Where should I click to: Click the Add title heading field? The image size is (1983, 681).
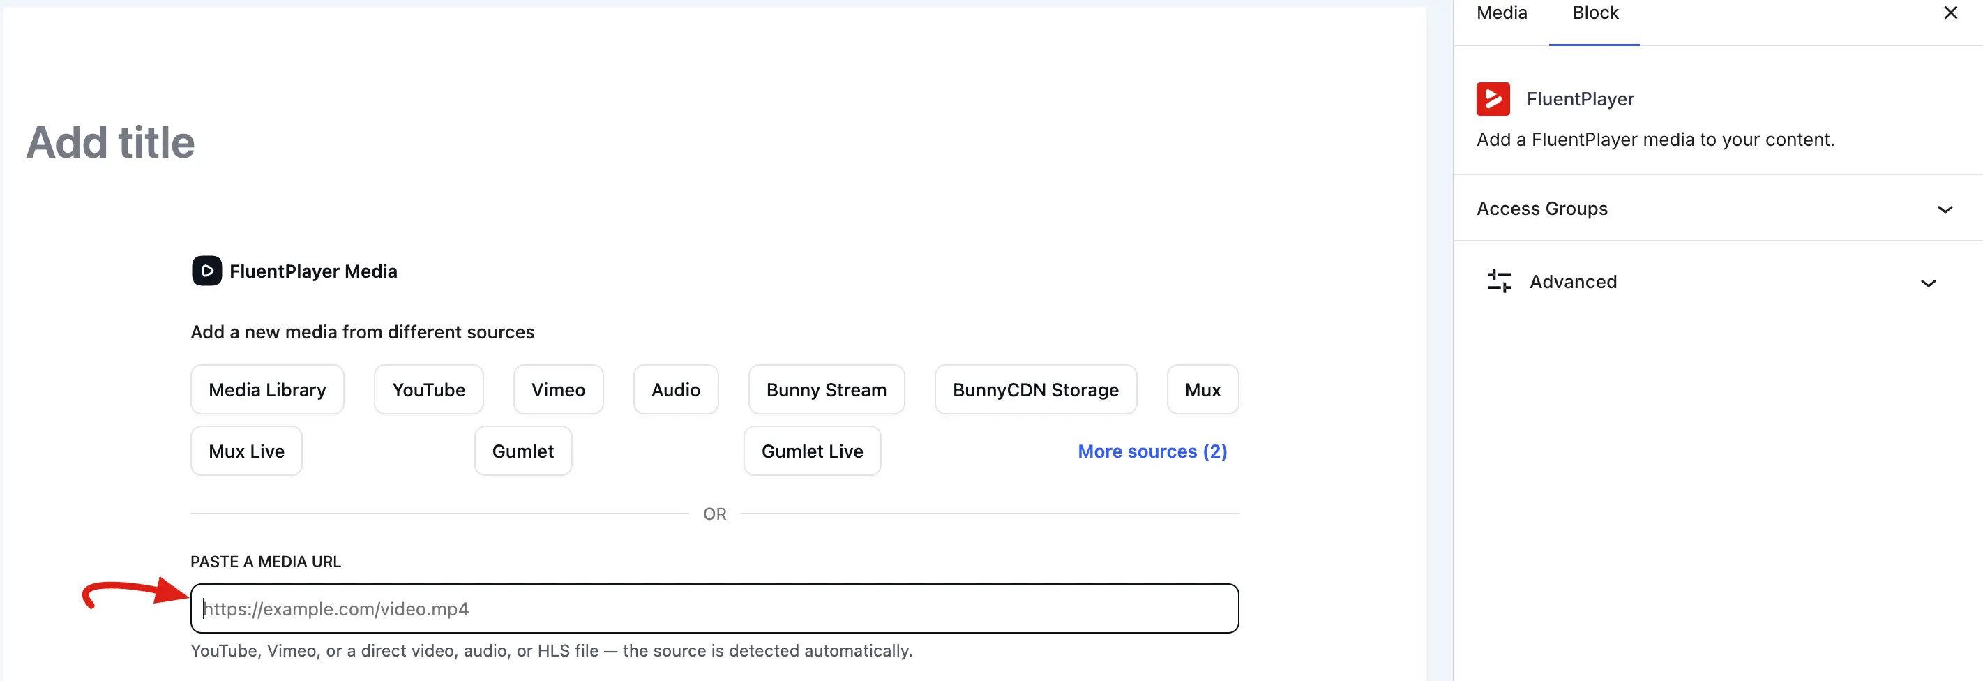(111, 143)
